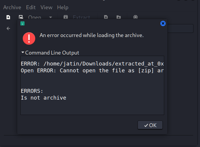
Task: Click the Open archive toolbar icon
Action: [21, 17]
